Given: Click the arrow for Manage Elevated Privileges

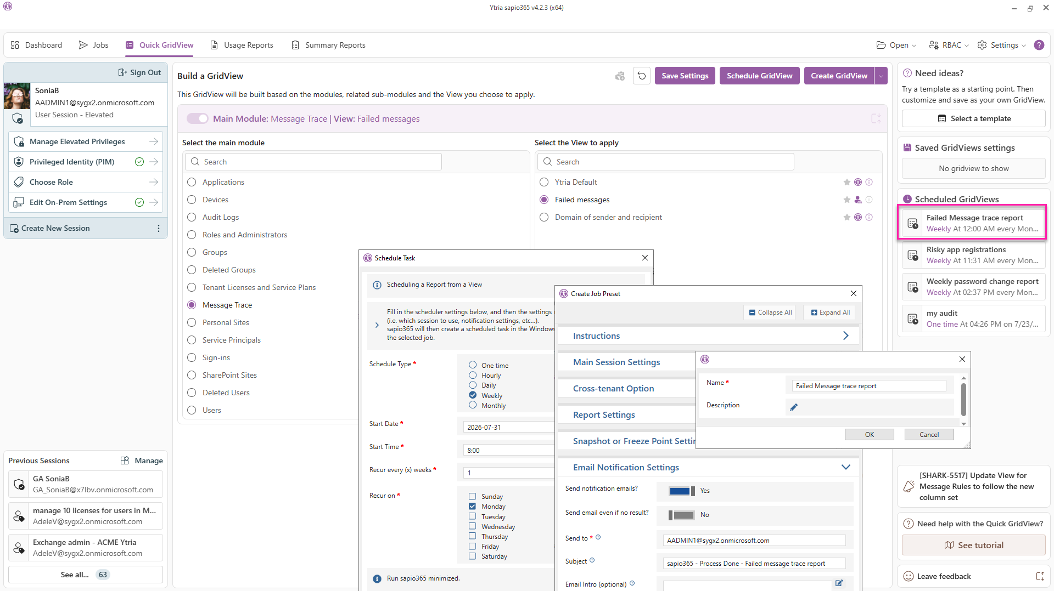Looking at the screenshot, I should pos(154,141).
